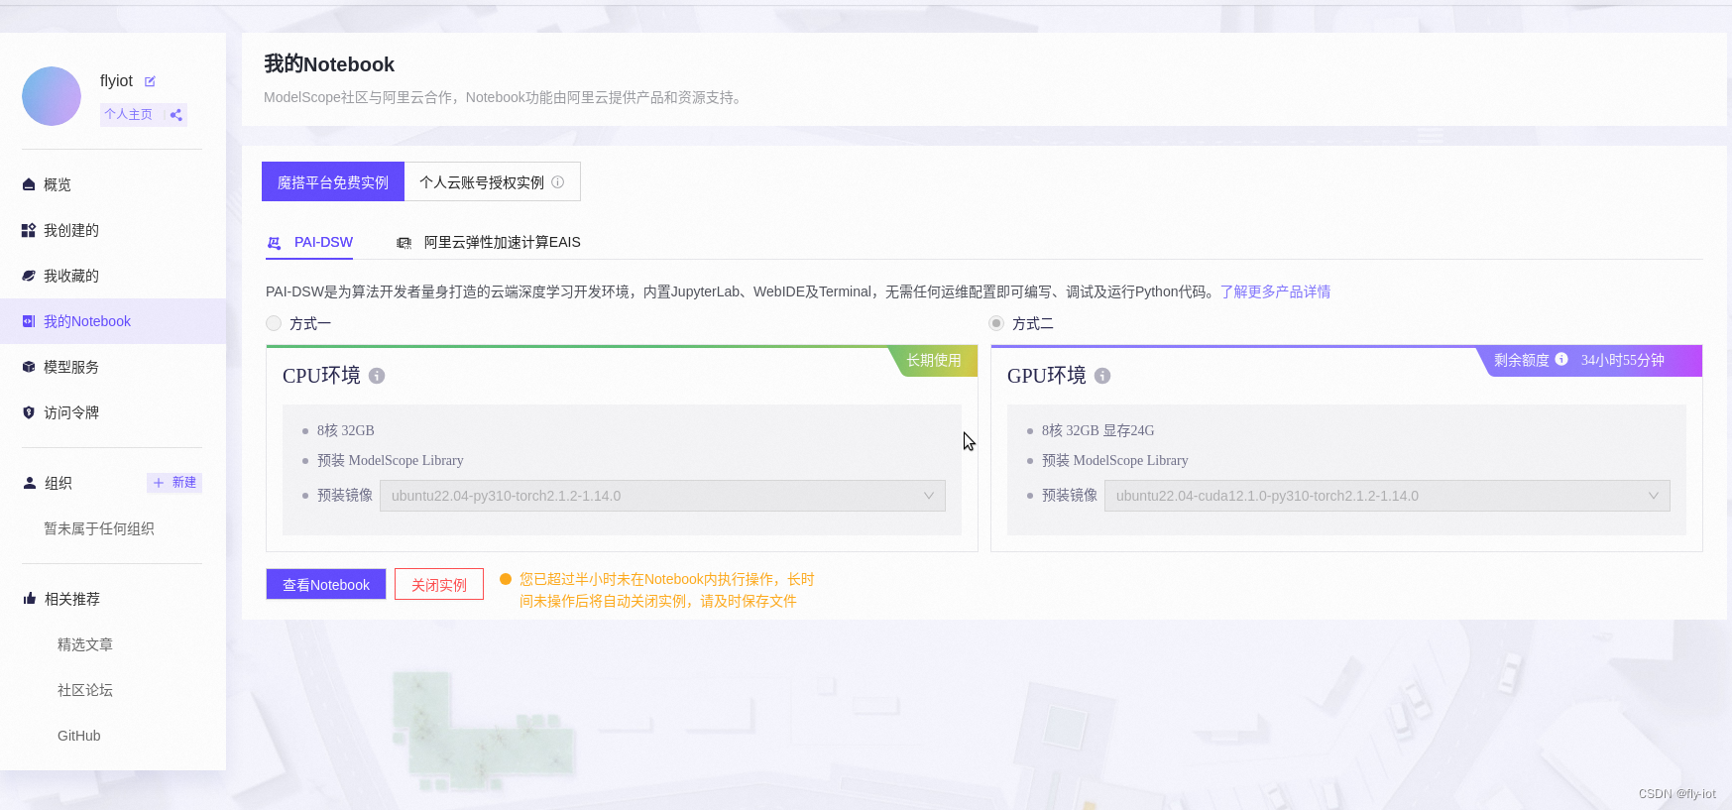Click the 模型服务 cube icon

point(29,367)
